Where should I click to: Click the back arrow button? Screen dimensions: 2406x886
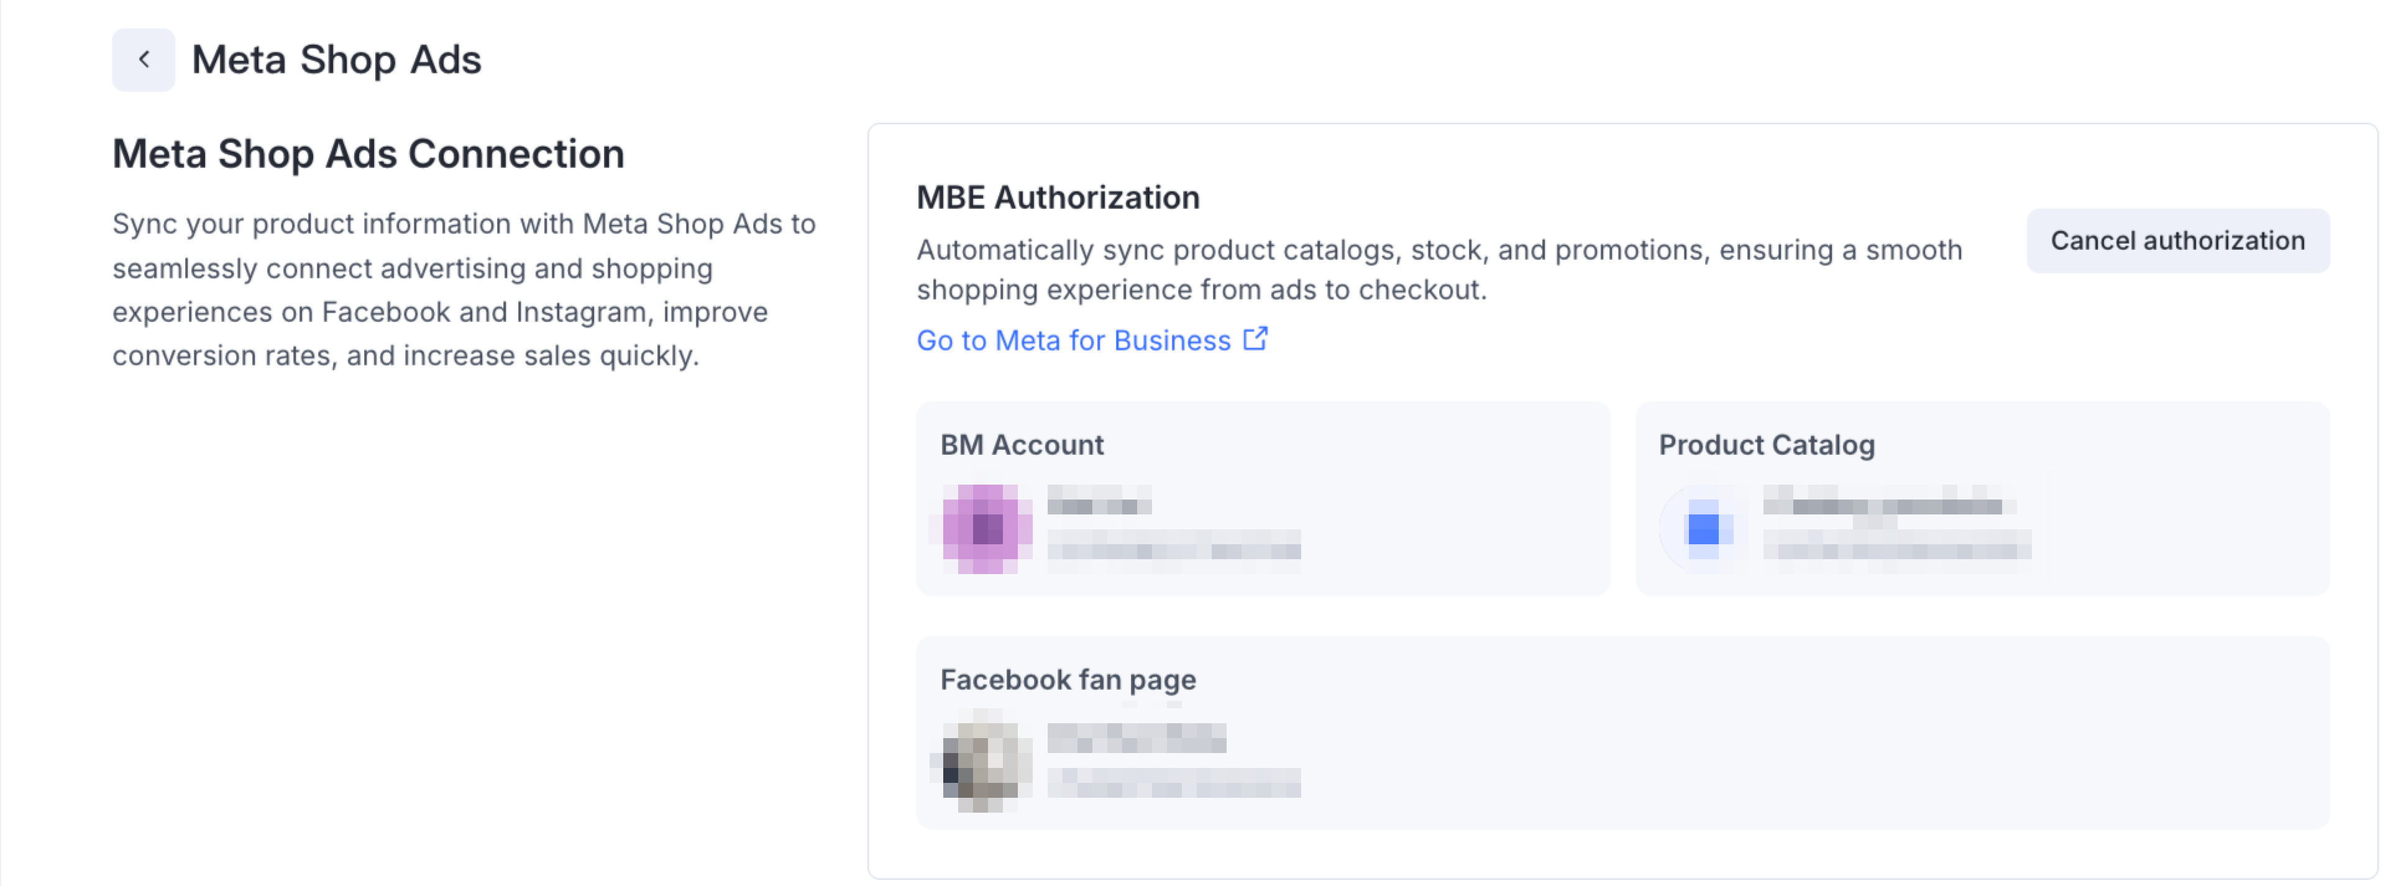tap(143, 60)
